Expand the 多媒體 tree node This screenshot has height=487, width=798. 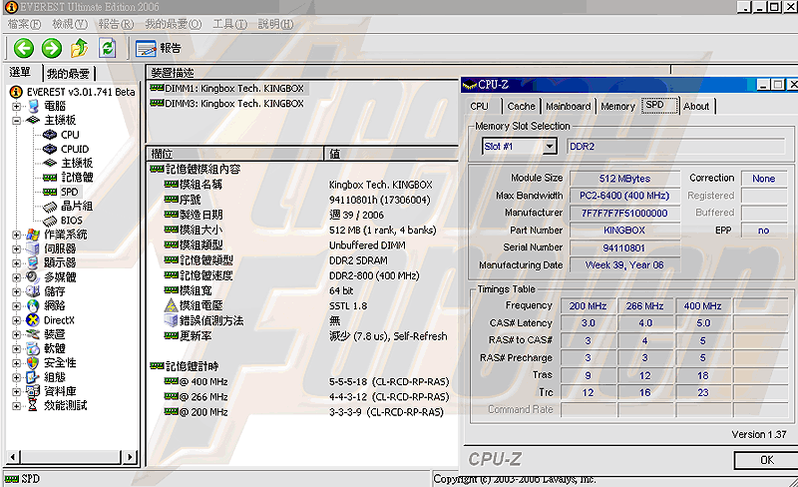click(x=16, y=277)
